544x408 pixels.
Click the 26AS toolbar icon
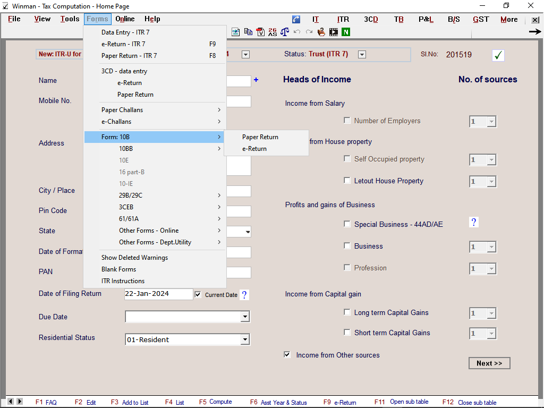(273, 32)
